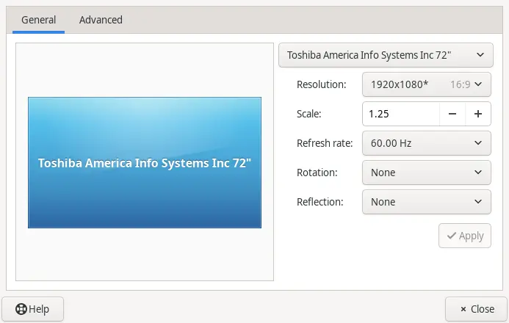Expand the Refresh rate 60.00 Hz dropdown

426,143
